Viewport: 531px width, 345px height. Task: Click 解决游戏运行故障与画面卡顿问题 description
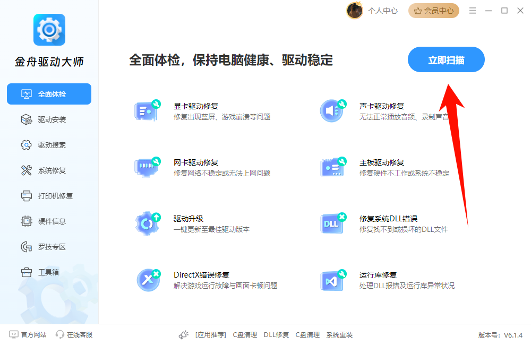tap(225, 286)
